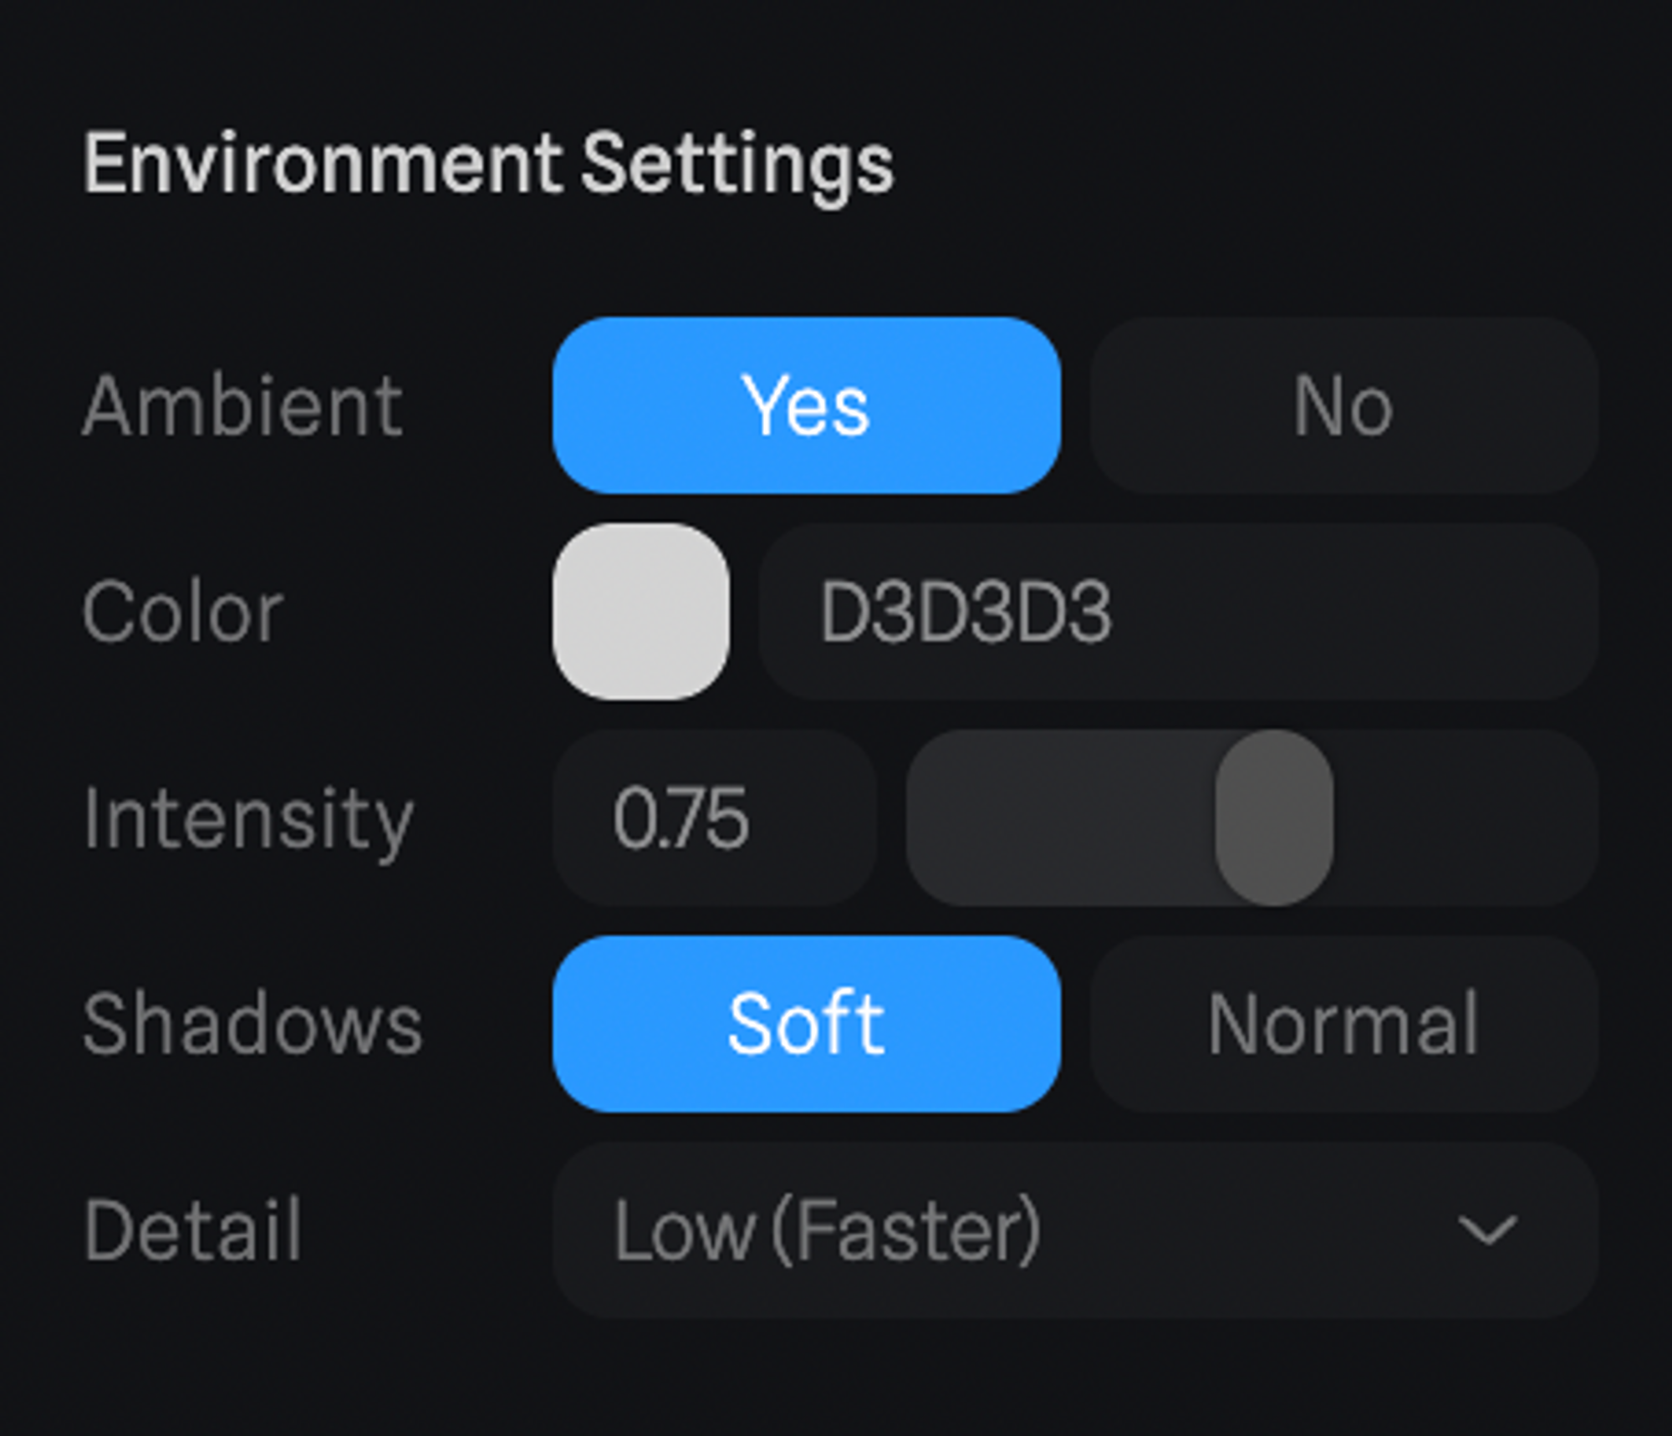Click the Shadows row label
Screen dimensions: 1672x1436
pyautogui.click(x=252, y=1025)
